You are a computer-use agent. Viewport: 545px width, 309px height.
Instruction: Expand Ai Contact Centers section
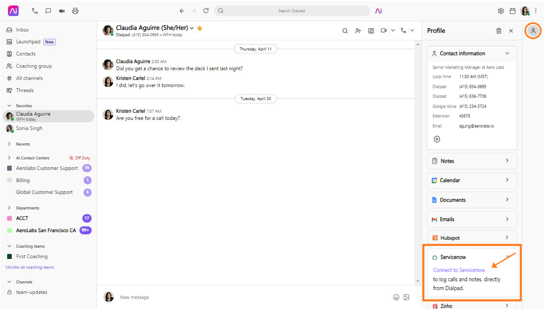tap(9, 158)
